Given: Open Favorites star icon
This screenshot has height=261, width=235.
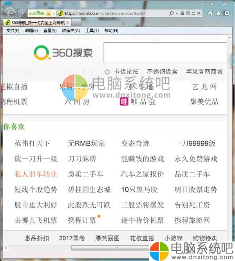Looking at the screenshot, I should (x=218, y=13).
